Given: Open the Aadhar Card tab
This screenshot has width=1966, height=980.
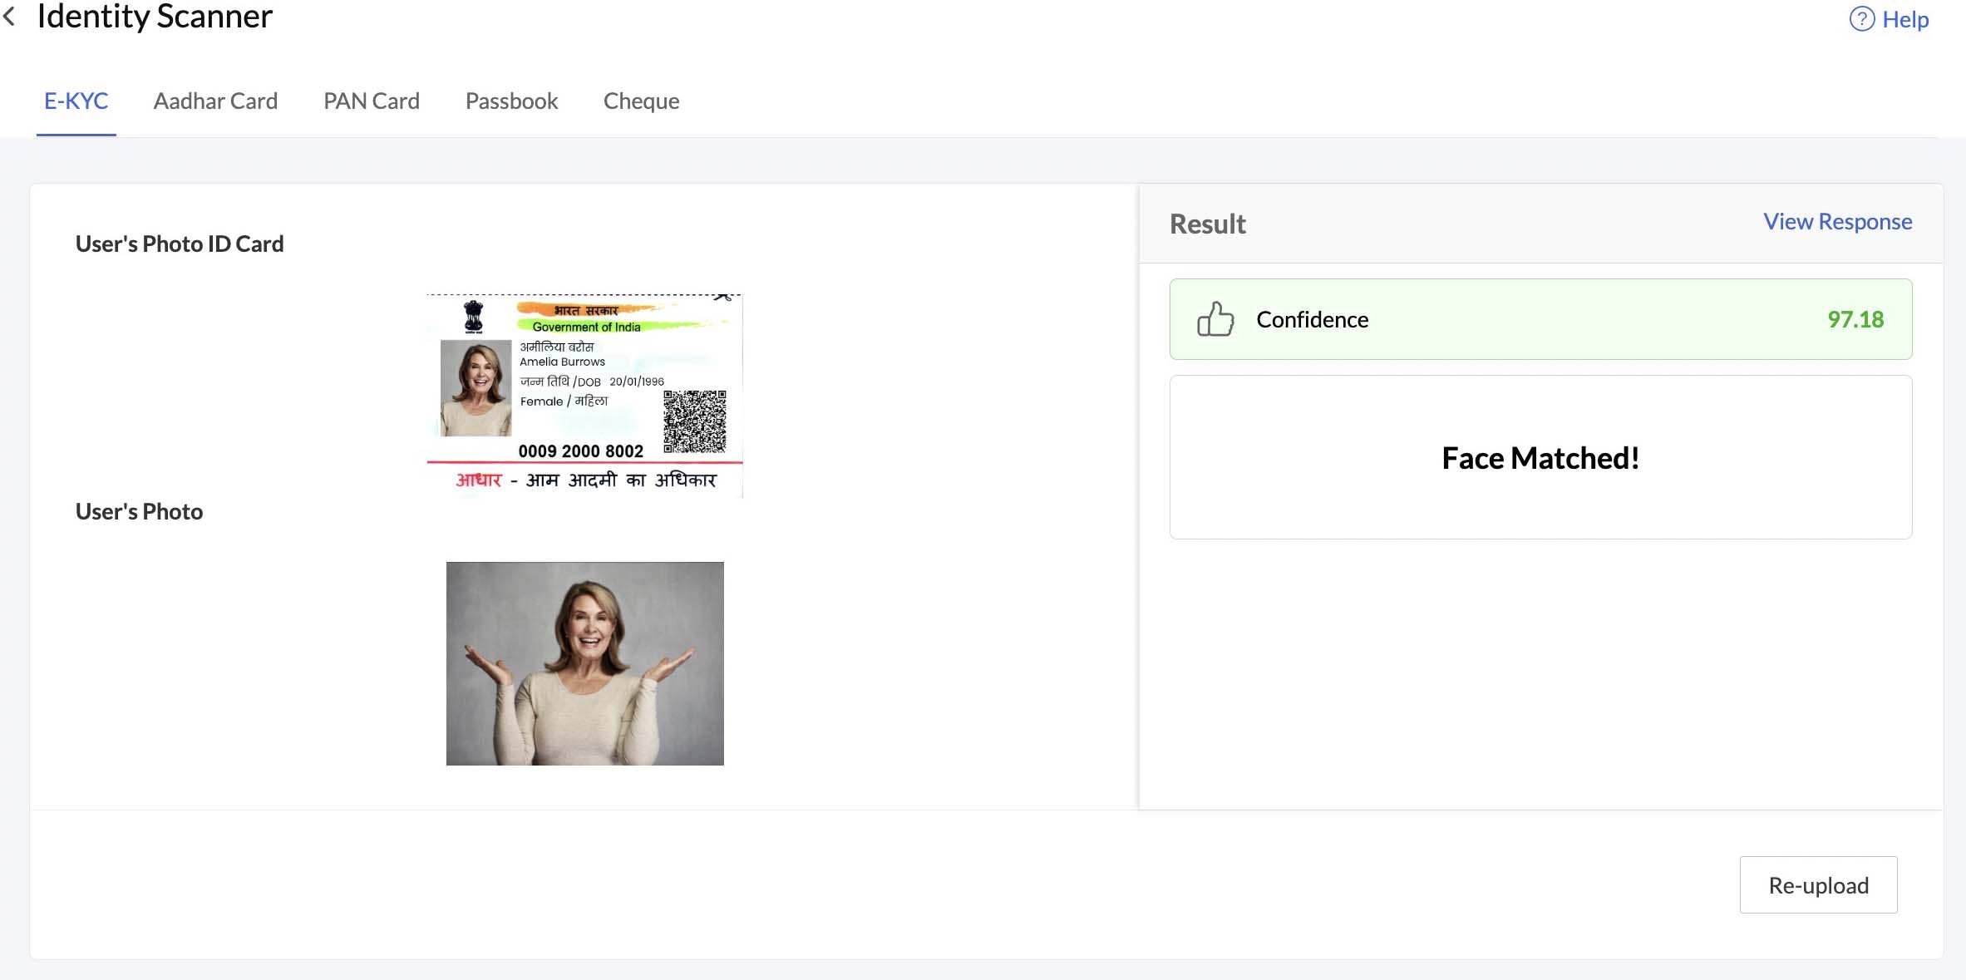Looking at the screenshot, I should point(215,101).
